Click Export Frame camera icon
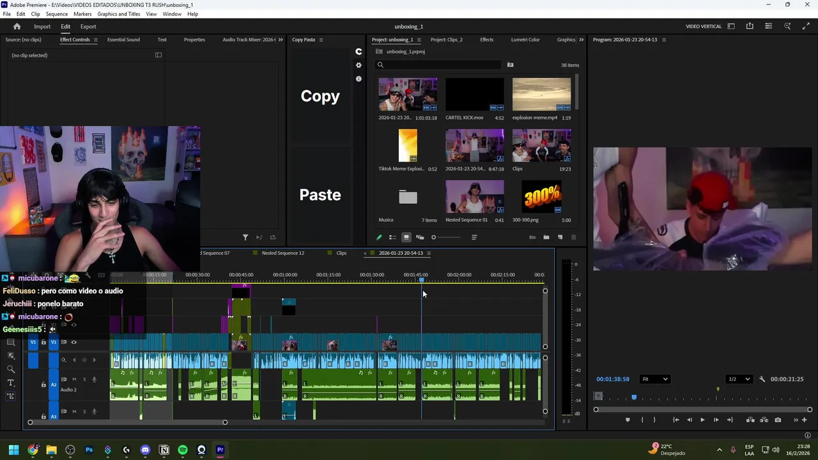The height and width of the screenshot is (460, 818). point(778,420)
